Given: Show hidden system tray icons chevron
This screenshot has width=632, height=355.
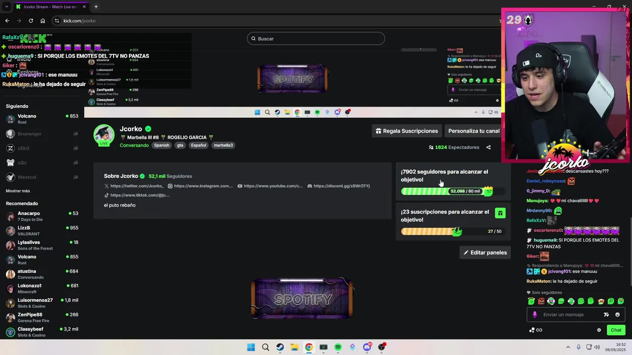Looking at the screenshot, I should (x=568, y=347).
